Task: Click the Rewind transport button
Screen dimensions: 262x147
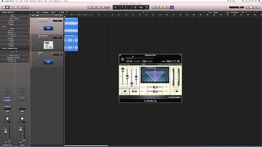Action: [x=90, y=7]
